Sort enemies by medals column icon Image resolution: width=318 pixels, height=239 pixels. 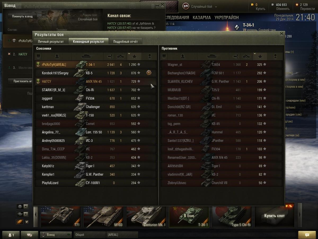tap(275, 56)
